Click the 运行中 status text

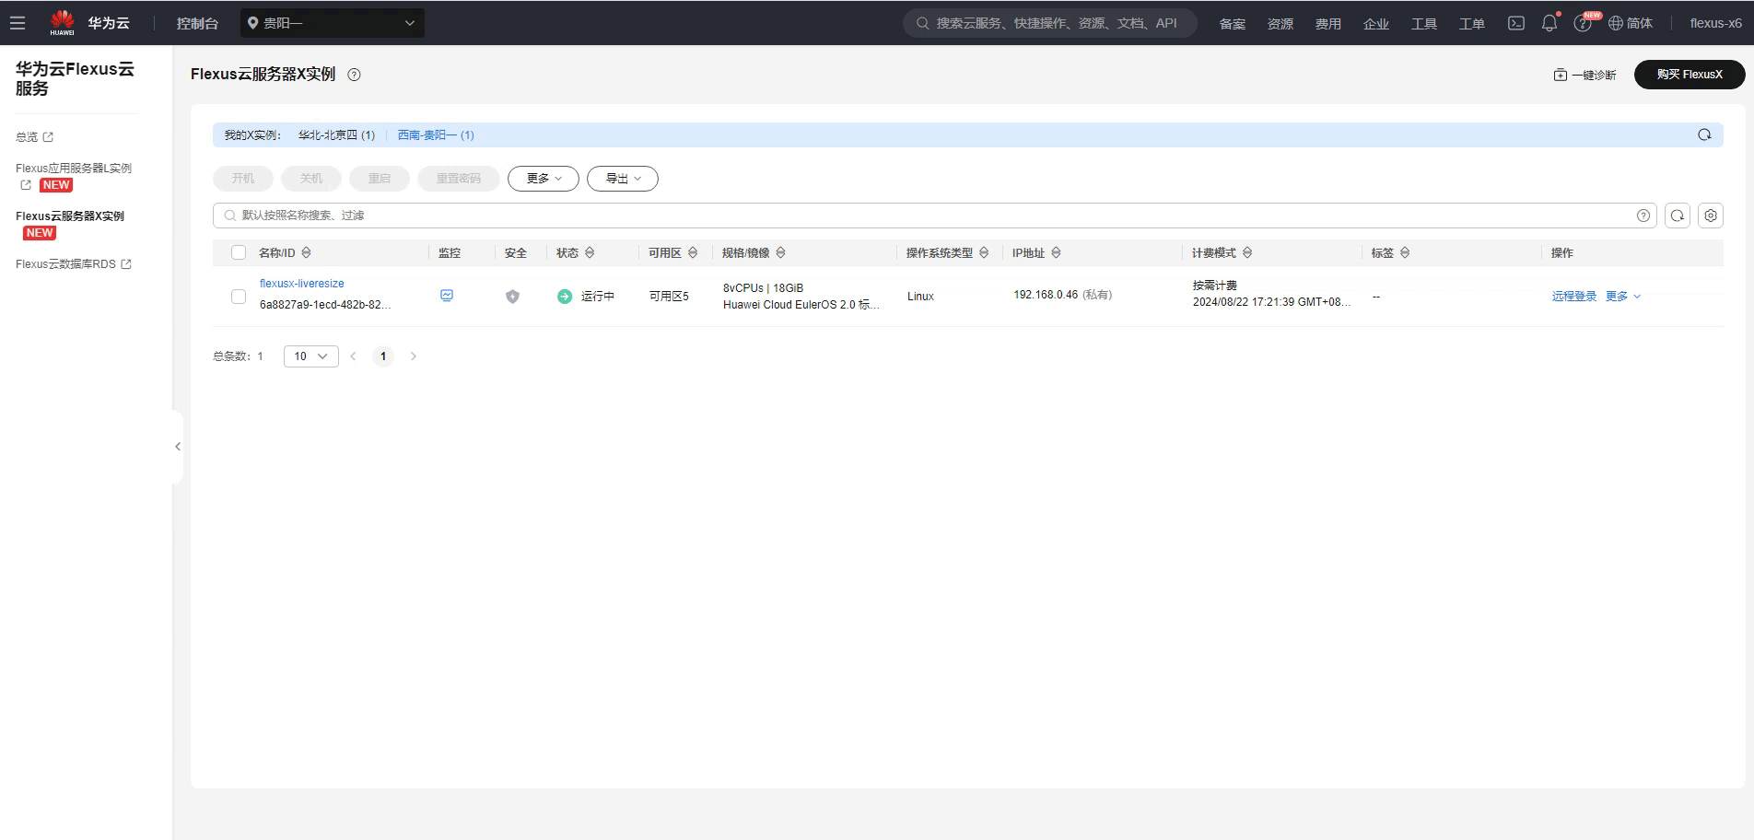pyautogui.click(x=598, y=297)
